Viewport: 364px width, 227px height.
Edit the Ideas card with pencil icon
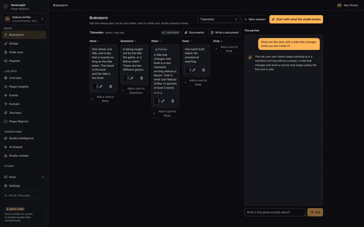(101, 86)
